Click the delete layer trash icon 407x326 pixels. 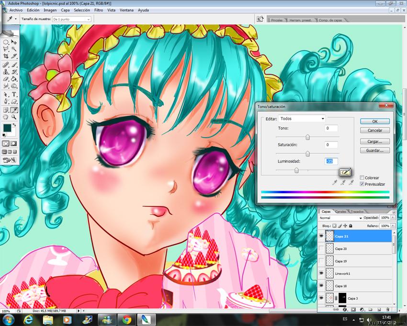[x=387, y=309]
